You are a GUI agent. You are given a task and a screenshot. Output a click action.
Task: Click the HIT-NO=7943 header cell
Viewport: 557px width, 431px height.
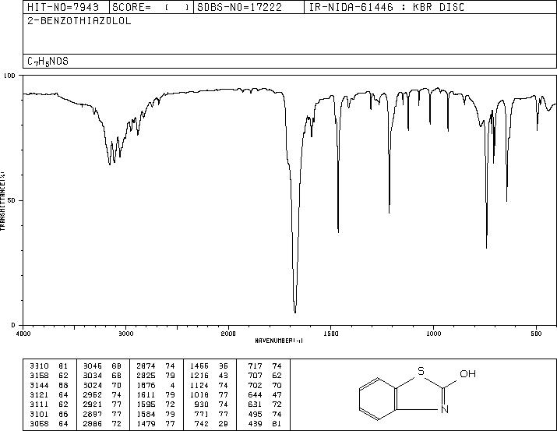(63, 8)
